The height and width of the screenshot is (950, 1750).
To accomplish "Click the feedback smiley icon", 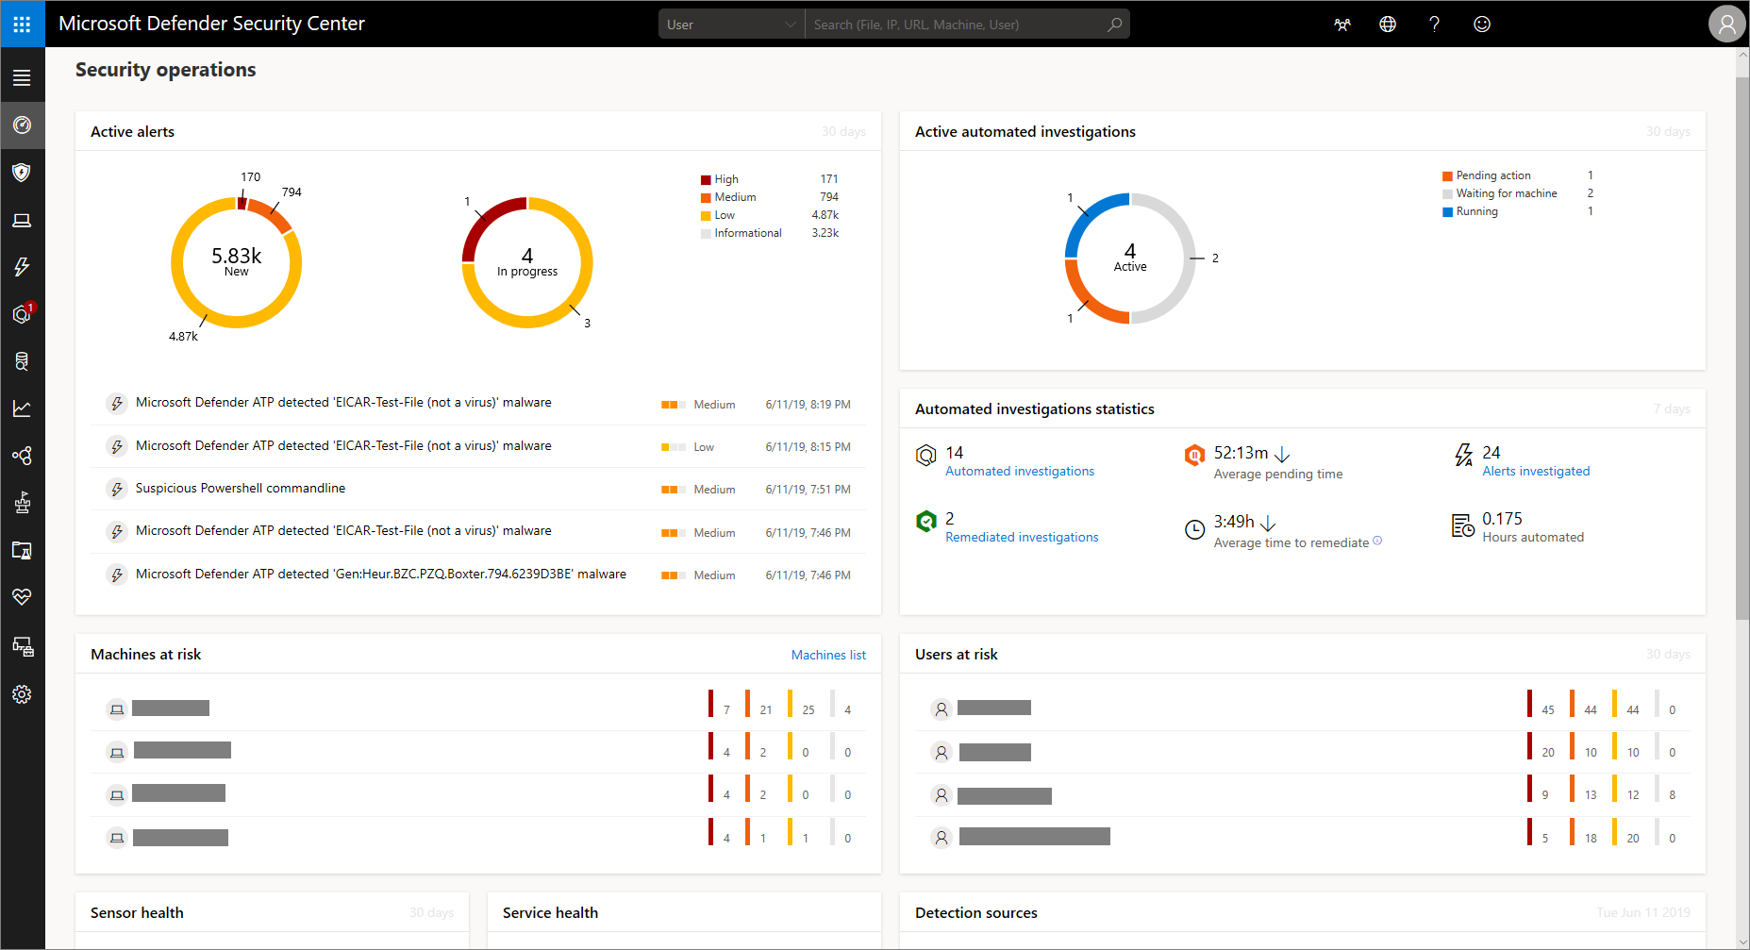I will 1481,25.
